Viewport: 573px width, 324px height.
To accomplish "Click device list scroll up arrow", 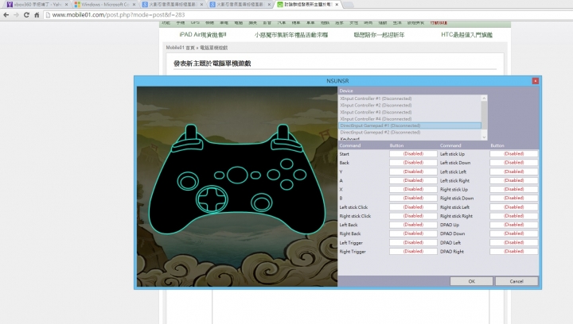I will pyautogui.click(x=484, y=98).
